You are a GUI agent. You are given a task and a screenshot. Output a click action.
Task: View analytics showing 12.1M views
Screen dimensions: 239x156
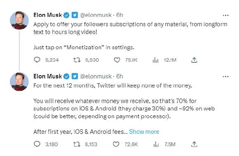click(156, 60)
